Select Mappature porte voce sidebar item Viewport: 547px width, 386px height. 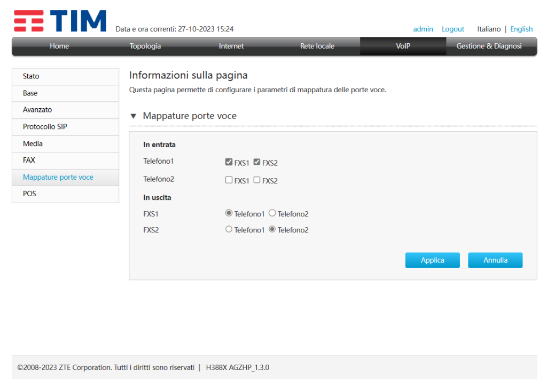pyautogui.click(x=66, y=177)
